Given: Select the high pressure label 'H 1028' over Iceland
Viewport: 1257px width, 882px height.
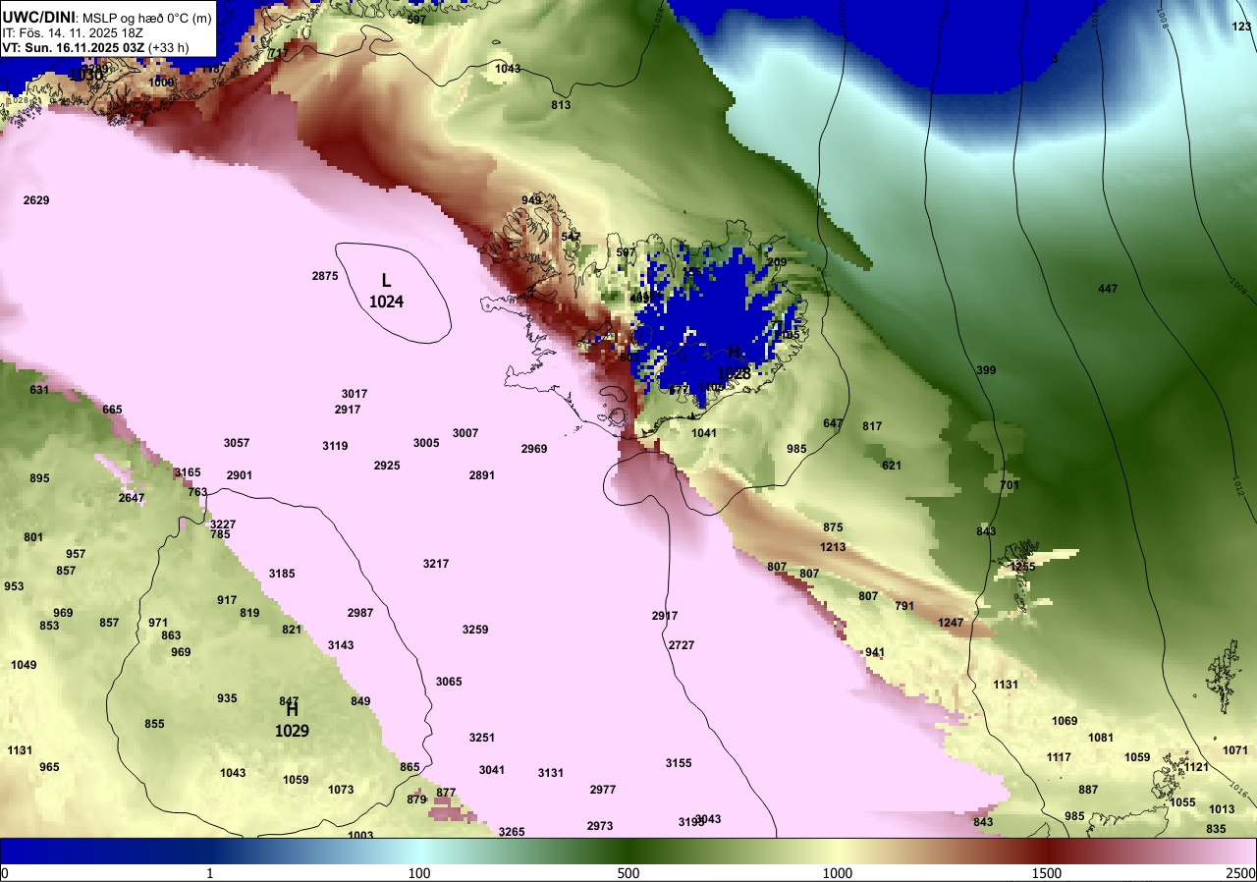Looking at the screenshot, I should click(734, 363).
